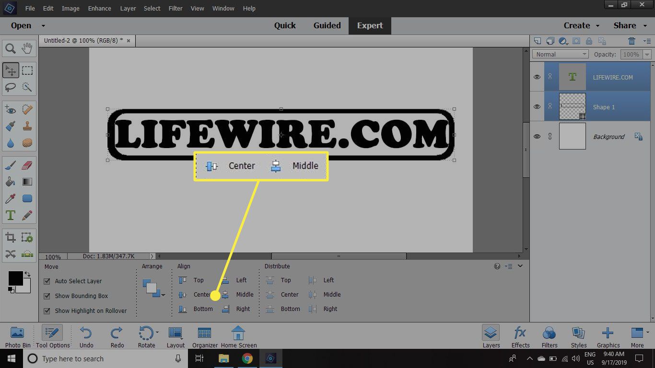Image resolution: width=655 pixels, height=368 pixels.
Task: Click Align Right in Align section
Action: point(236,309)
